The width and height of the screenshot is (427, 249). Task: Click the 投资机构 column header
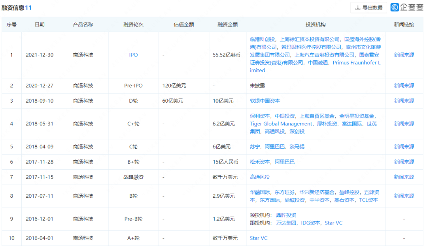[x=316, y=25]
